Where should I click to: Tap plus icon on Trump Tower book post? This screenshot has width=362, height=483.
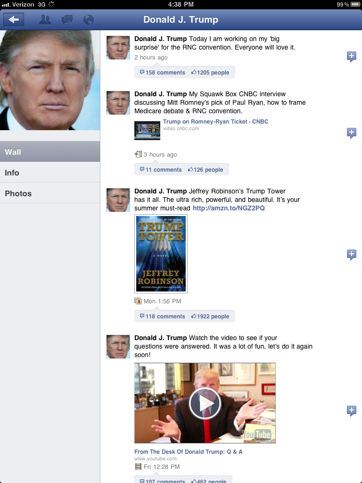[351, 255]
